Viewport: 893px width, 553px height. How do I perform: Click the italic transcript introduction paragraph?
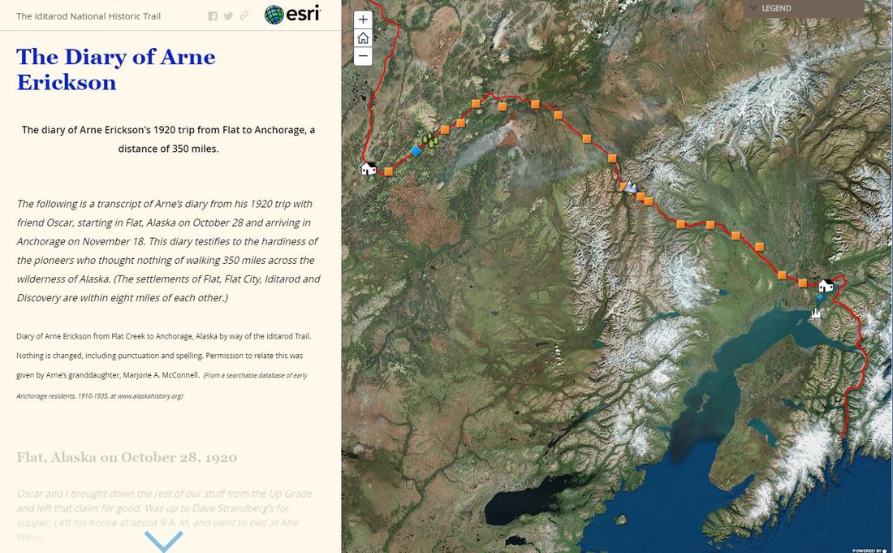(x=169, y=251)
